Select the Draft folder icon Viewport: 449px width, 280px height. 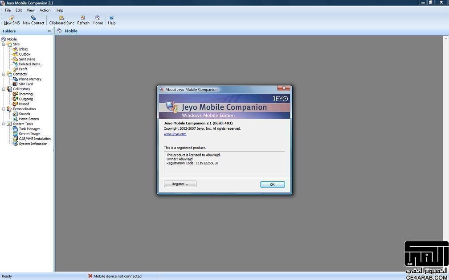click(x=15, y=69)
